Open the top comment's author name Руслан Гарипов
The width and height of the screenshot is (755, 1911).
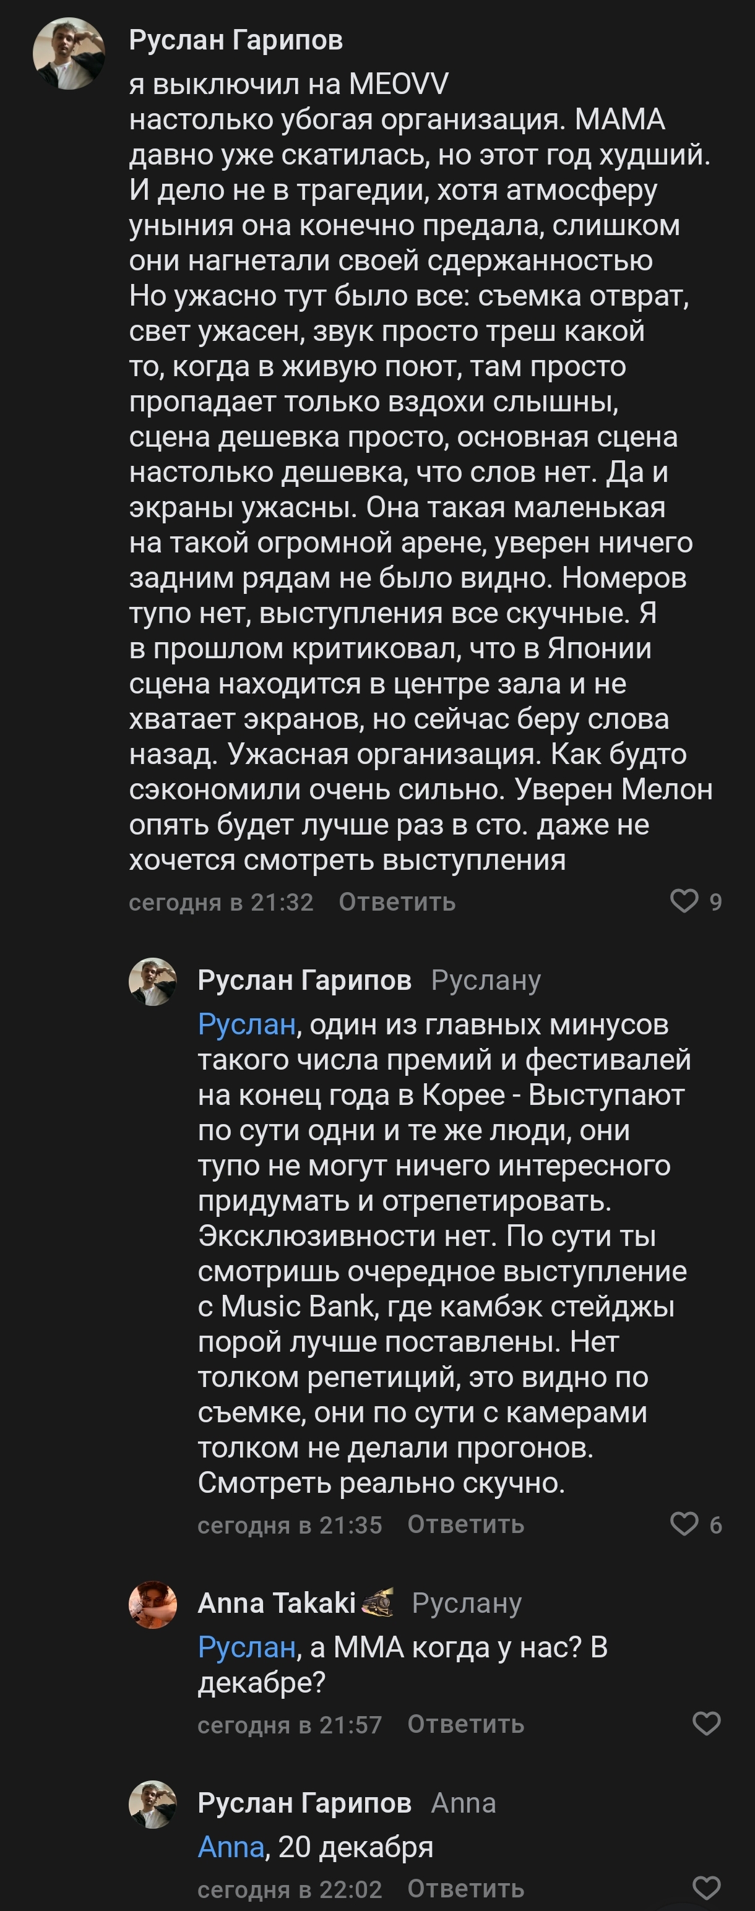tap(236, 40)
